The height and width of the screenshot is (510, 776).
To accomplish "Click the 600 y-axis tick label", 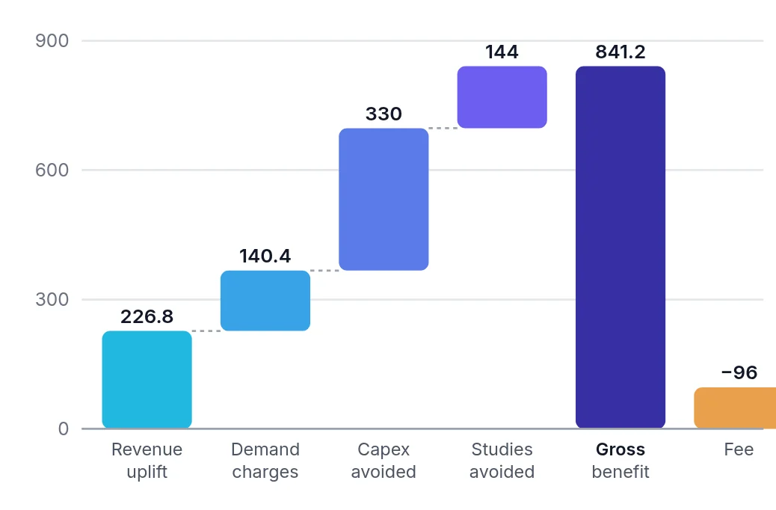I will 52,170.
